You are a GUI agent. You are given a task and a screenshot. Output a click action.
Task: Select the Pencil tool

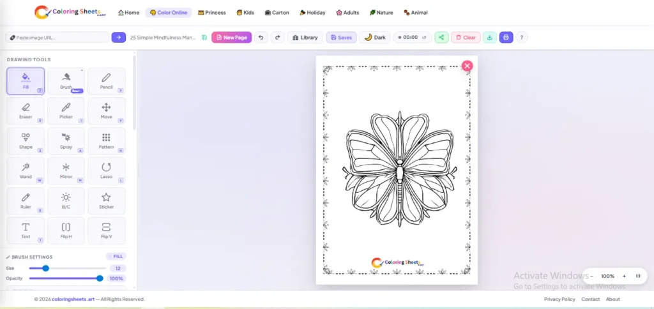click(107, 81)
